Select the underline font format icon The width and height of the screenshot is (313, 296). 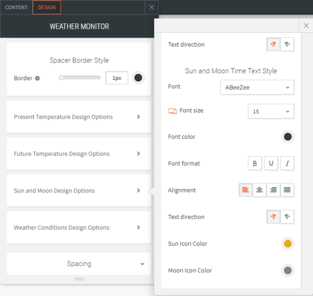pyautogui.click(x=271, y=164)
